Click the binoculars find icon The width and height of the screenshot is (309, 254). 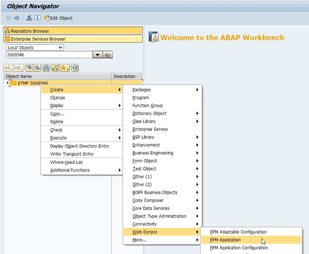point(46,68)
